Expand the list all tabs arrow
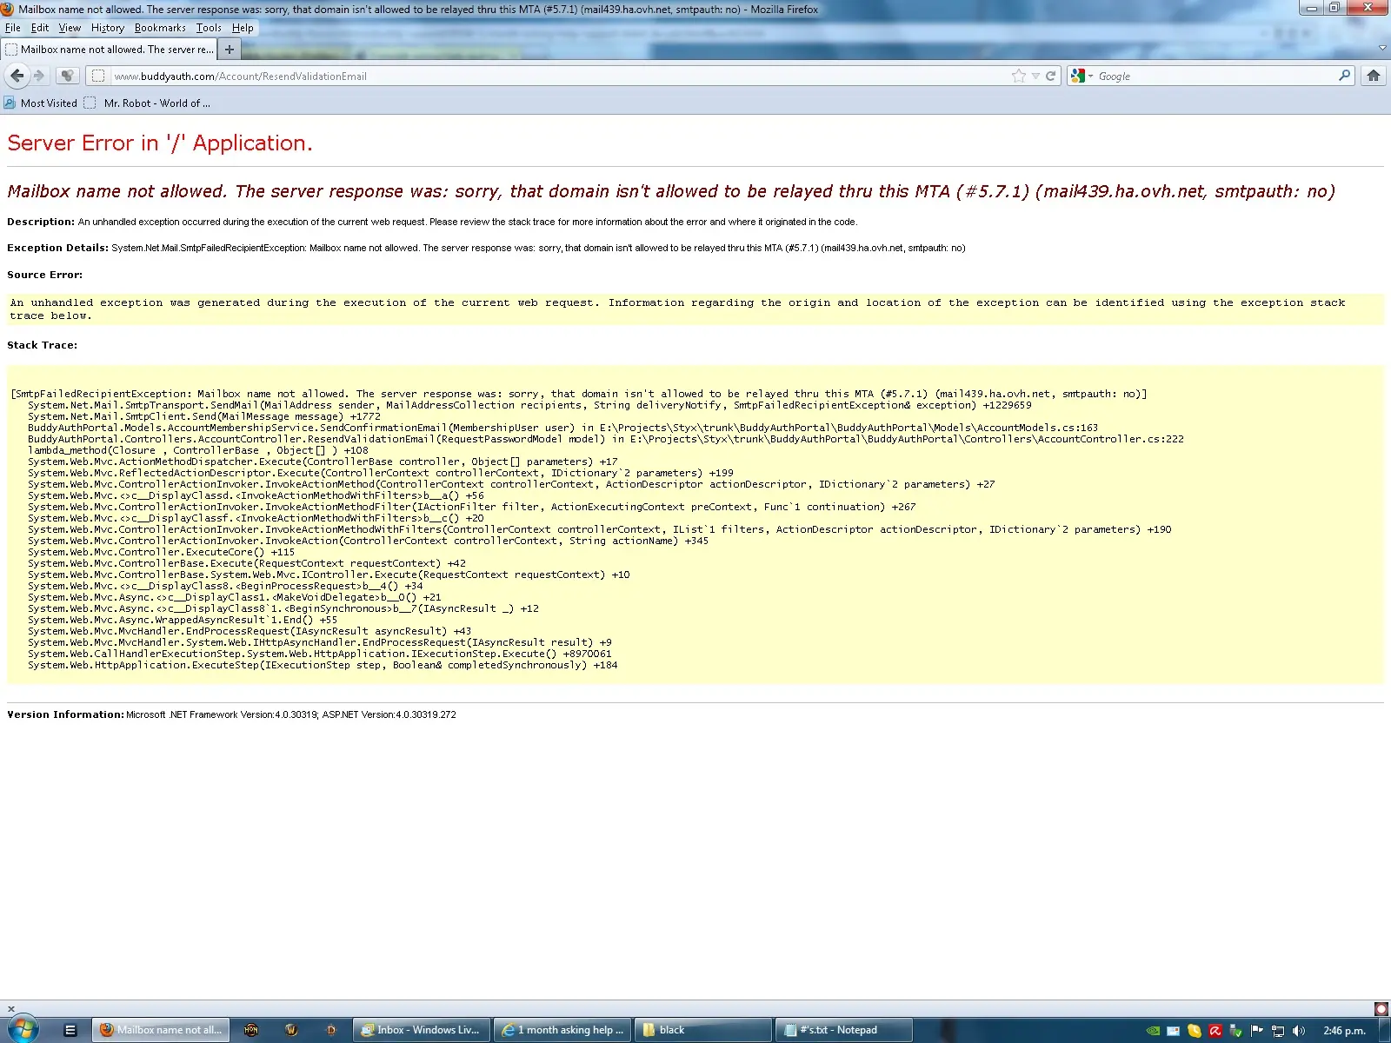Viewport: 1391px width, 1043px height. (1382, 48)
